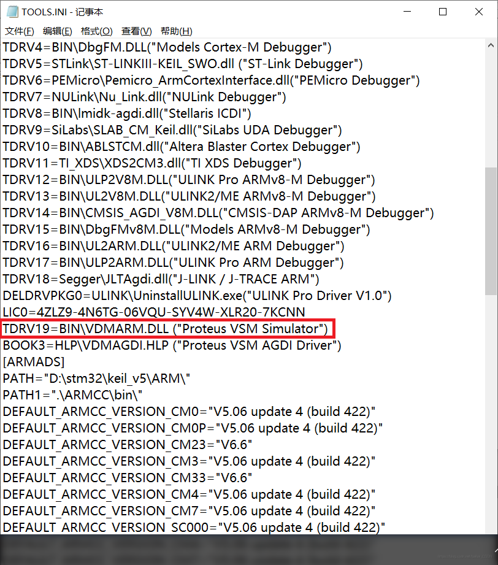
Task: Click the TDRV8 Stellaris ICDI line
Action: [x=127, y=113]
